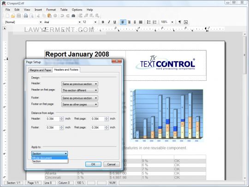
Task: Apply a numbered list
Action: tap(154, 22)
